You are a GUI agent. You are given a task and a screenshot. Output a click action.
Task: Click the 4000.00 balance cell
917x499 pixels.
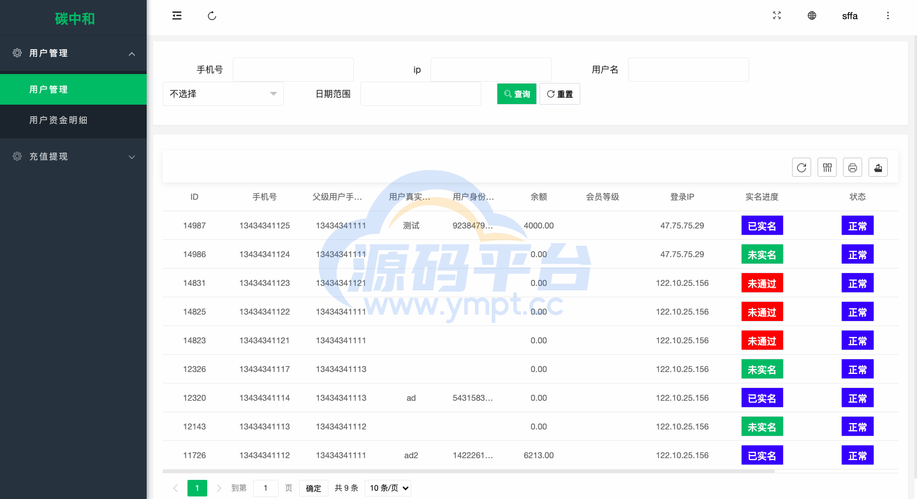click(x=539, y=225)
